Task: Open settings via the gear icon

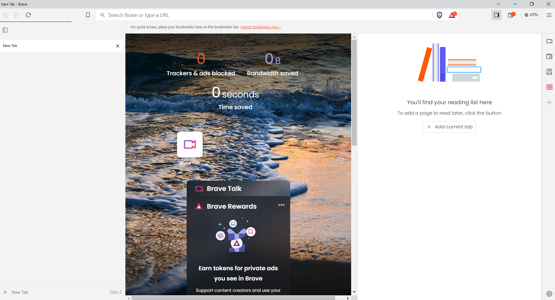Action: (x=549, y=294)
